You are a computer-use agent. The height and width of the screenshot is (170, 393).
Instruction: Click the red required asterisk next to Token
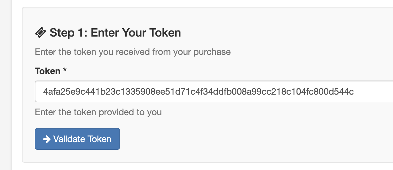tap(65, 71)
